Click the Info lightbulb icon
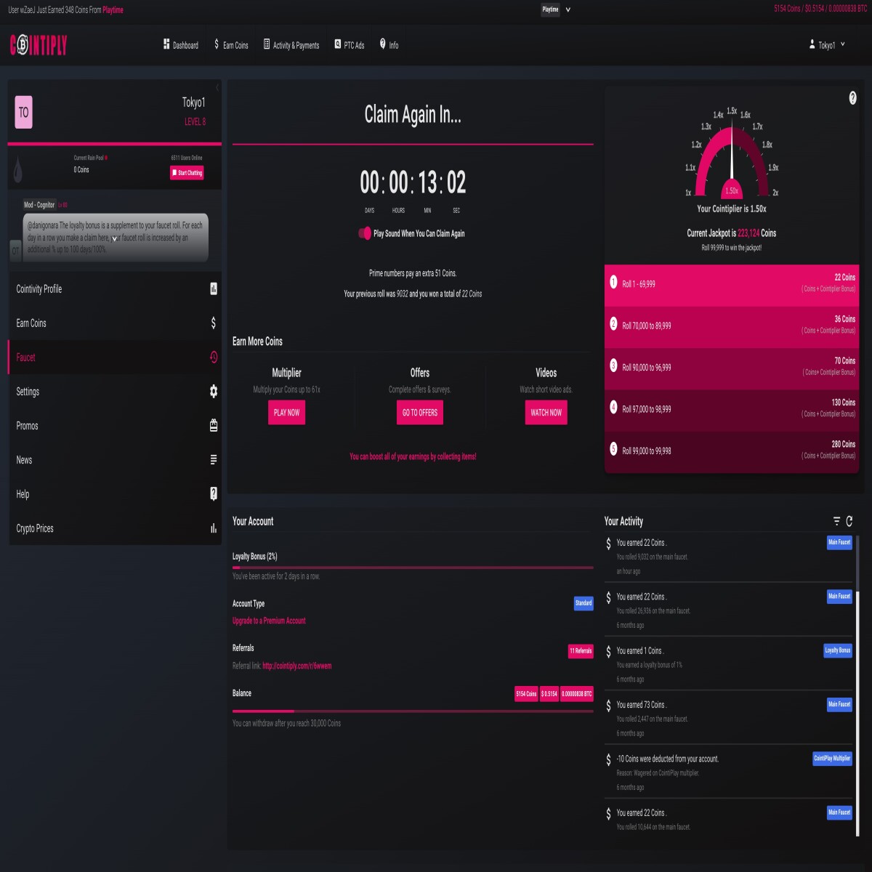Screen dimensions: 872x872 point(383,44)
